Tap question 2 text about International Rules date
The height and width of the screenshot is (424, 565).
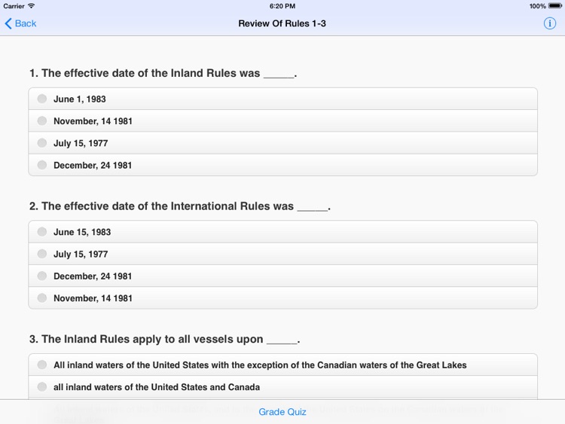[180, 206]
